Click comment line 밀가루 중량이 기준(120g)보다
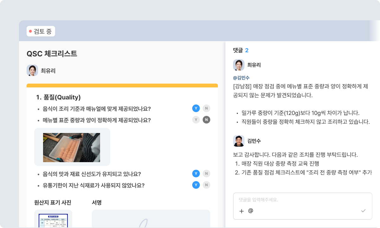Screen dimensions: 380x228 [x=300, y=113]
